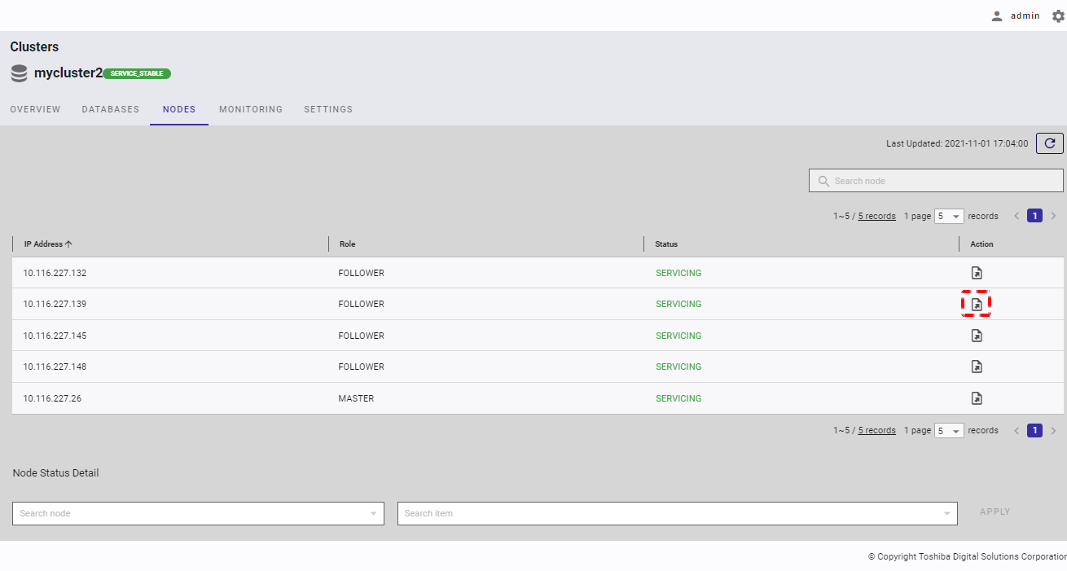
Task: Expand bottom records-per-page dropdown
Action: click(x=949, y=431)
